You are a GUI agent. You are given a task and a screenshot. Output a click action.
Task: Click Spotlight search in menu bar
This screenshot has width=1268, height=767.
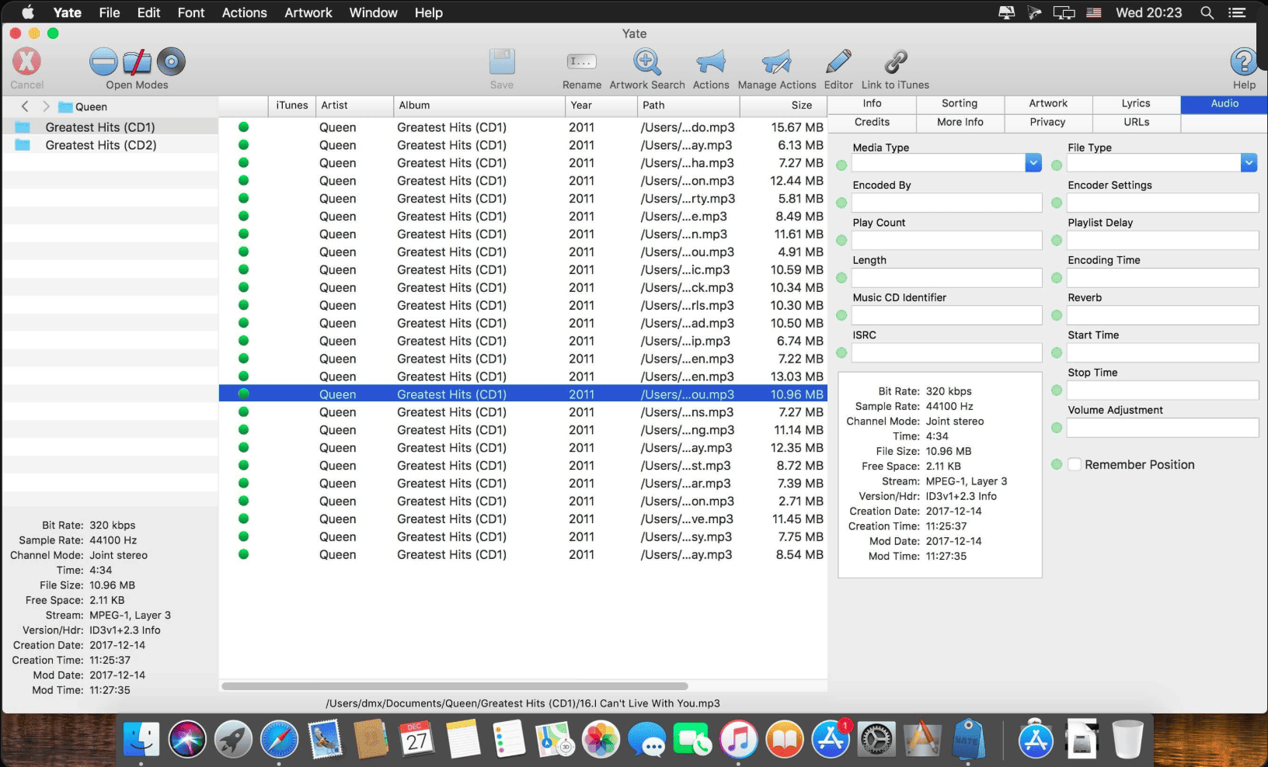(x=1207, y=12)
